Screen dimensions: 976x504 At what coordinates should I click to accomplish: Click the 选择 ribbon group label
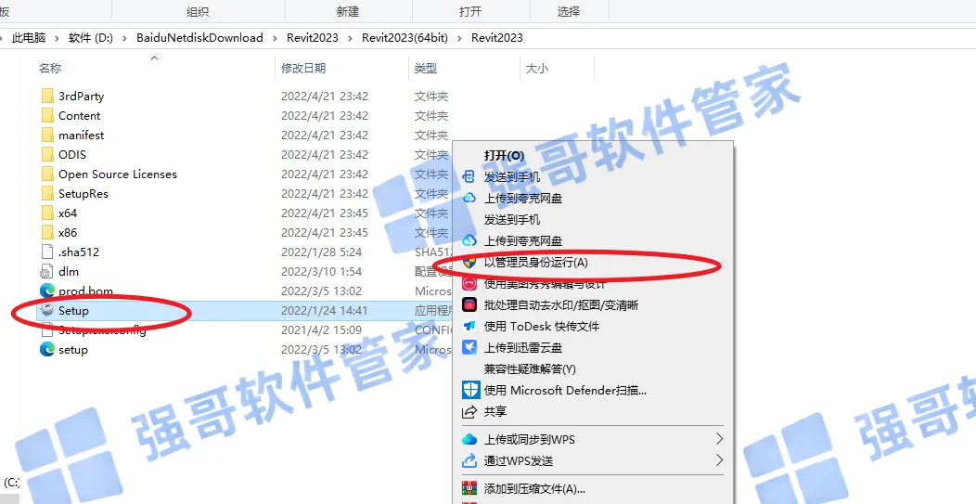pyautogui.click(x=569, y=11)
